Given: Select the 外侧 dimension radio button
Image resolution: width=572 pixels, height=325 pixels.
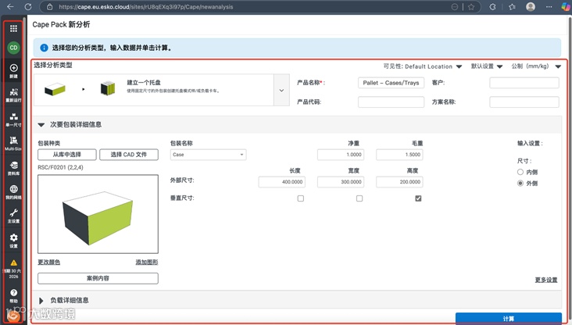Looking at the screenshot, I should (520, 183).
